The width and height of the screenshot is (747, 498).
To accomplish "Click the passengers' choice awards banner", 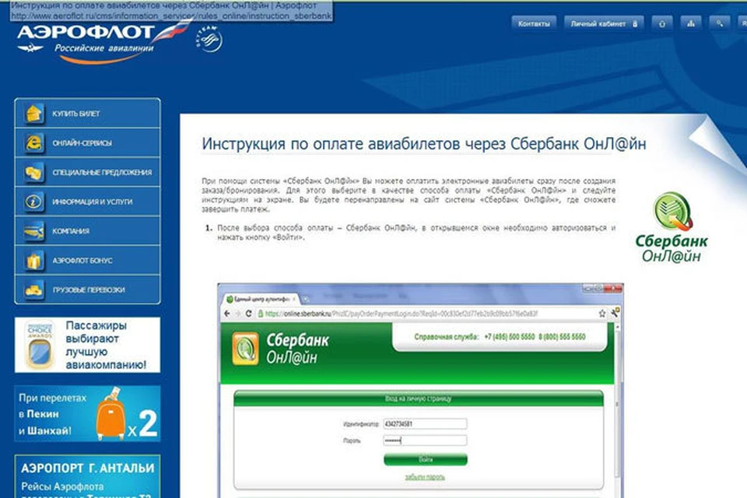I will [87, 344].
